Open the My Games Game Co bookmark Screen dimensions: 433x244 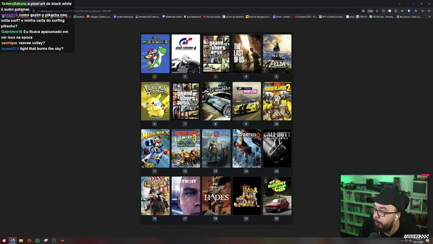click(x=409, y=17)
